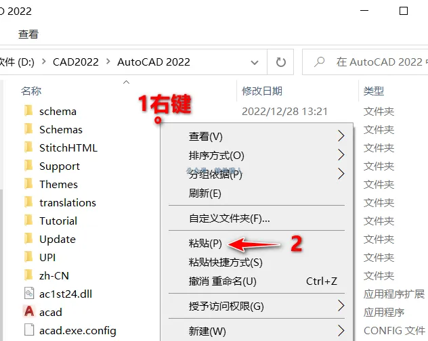Select the Update folder name
Viewport: 428px width, 341px height.
coord(58,240)
